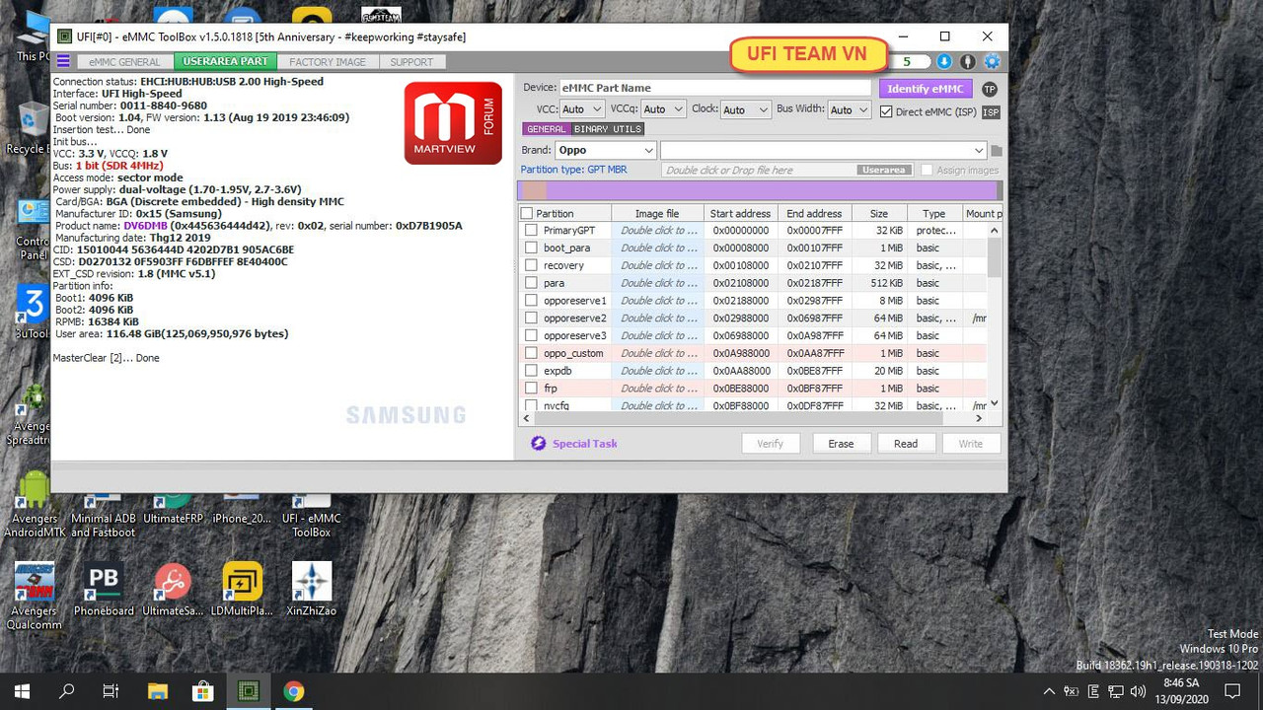Toggle the select-all Partition header checkbox
This screenshot has width=1263, height=710.
tap(527, 213)
